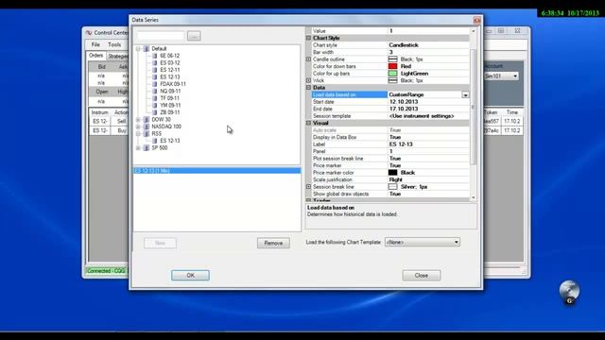Click the LightGreen up bars color swatch
This screenshot has width=605, height=340.
393,74
